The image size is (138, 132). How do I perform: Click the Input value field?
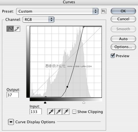click(36, 112)
